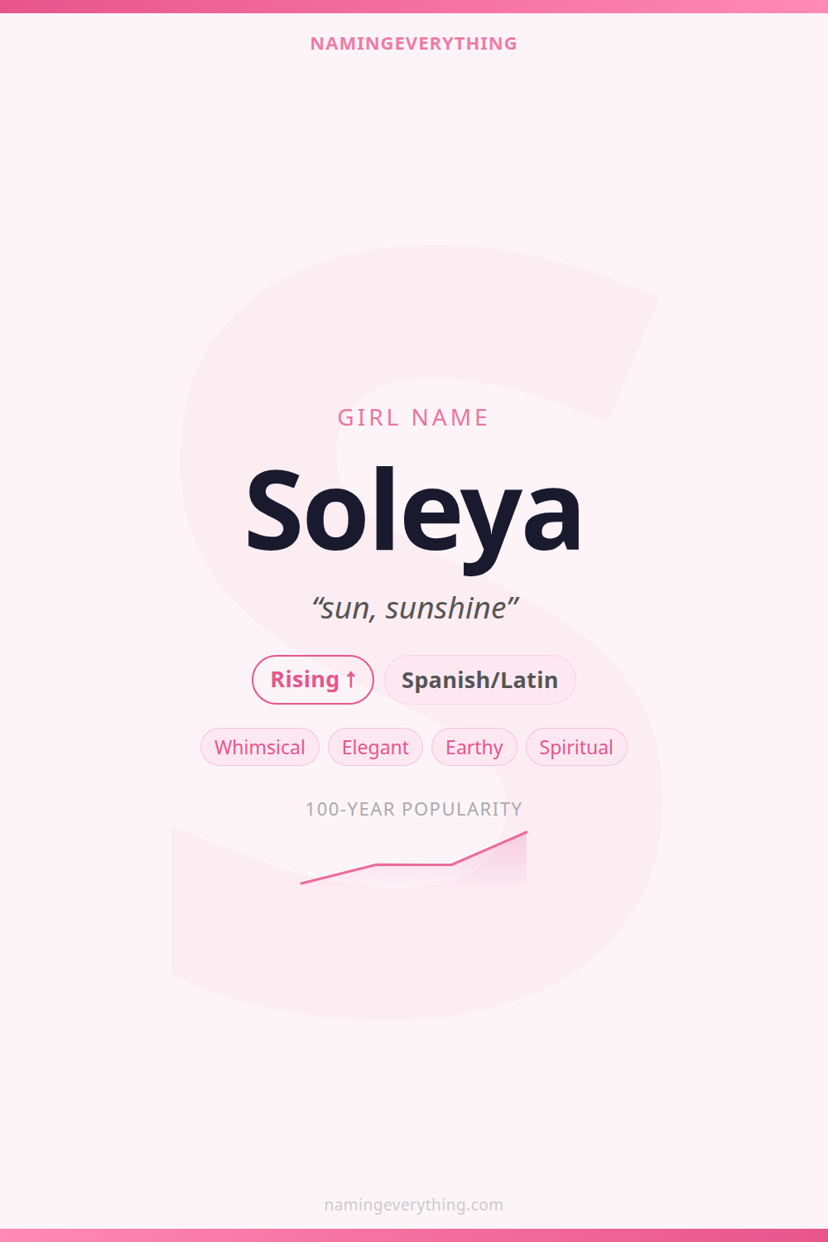This screenshot has width=828, height=1242.
Task: Click the "sun, sunshine" meaning text
Action: 414,609
